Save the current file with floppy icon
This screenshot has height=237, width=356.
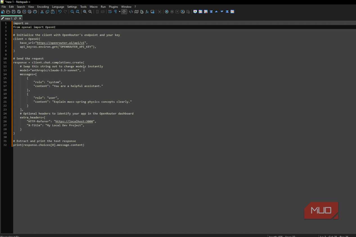[x=13, y=12]
